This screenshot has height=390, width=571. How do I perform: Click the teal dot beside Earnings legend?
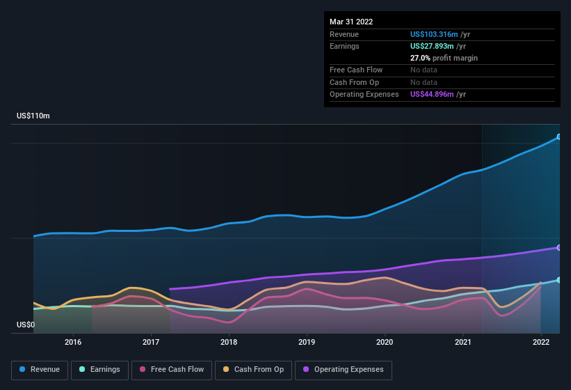click(82, 369)
